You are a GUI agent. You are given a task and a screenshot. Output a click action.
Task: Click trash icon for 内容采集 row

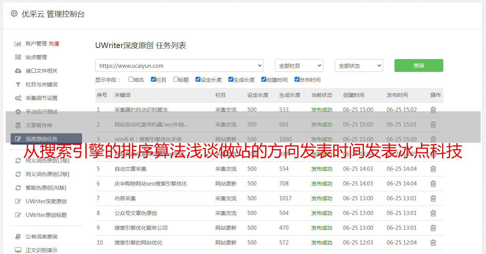433,198
